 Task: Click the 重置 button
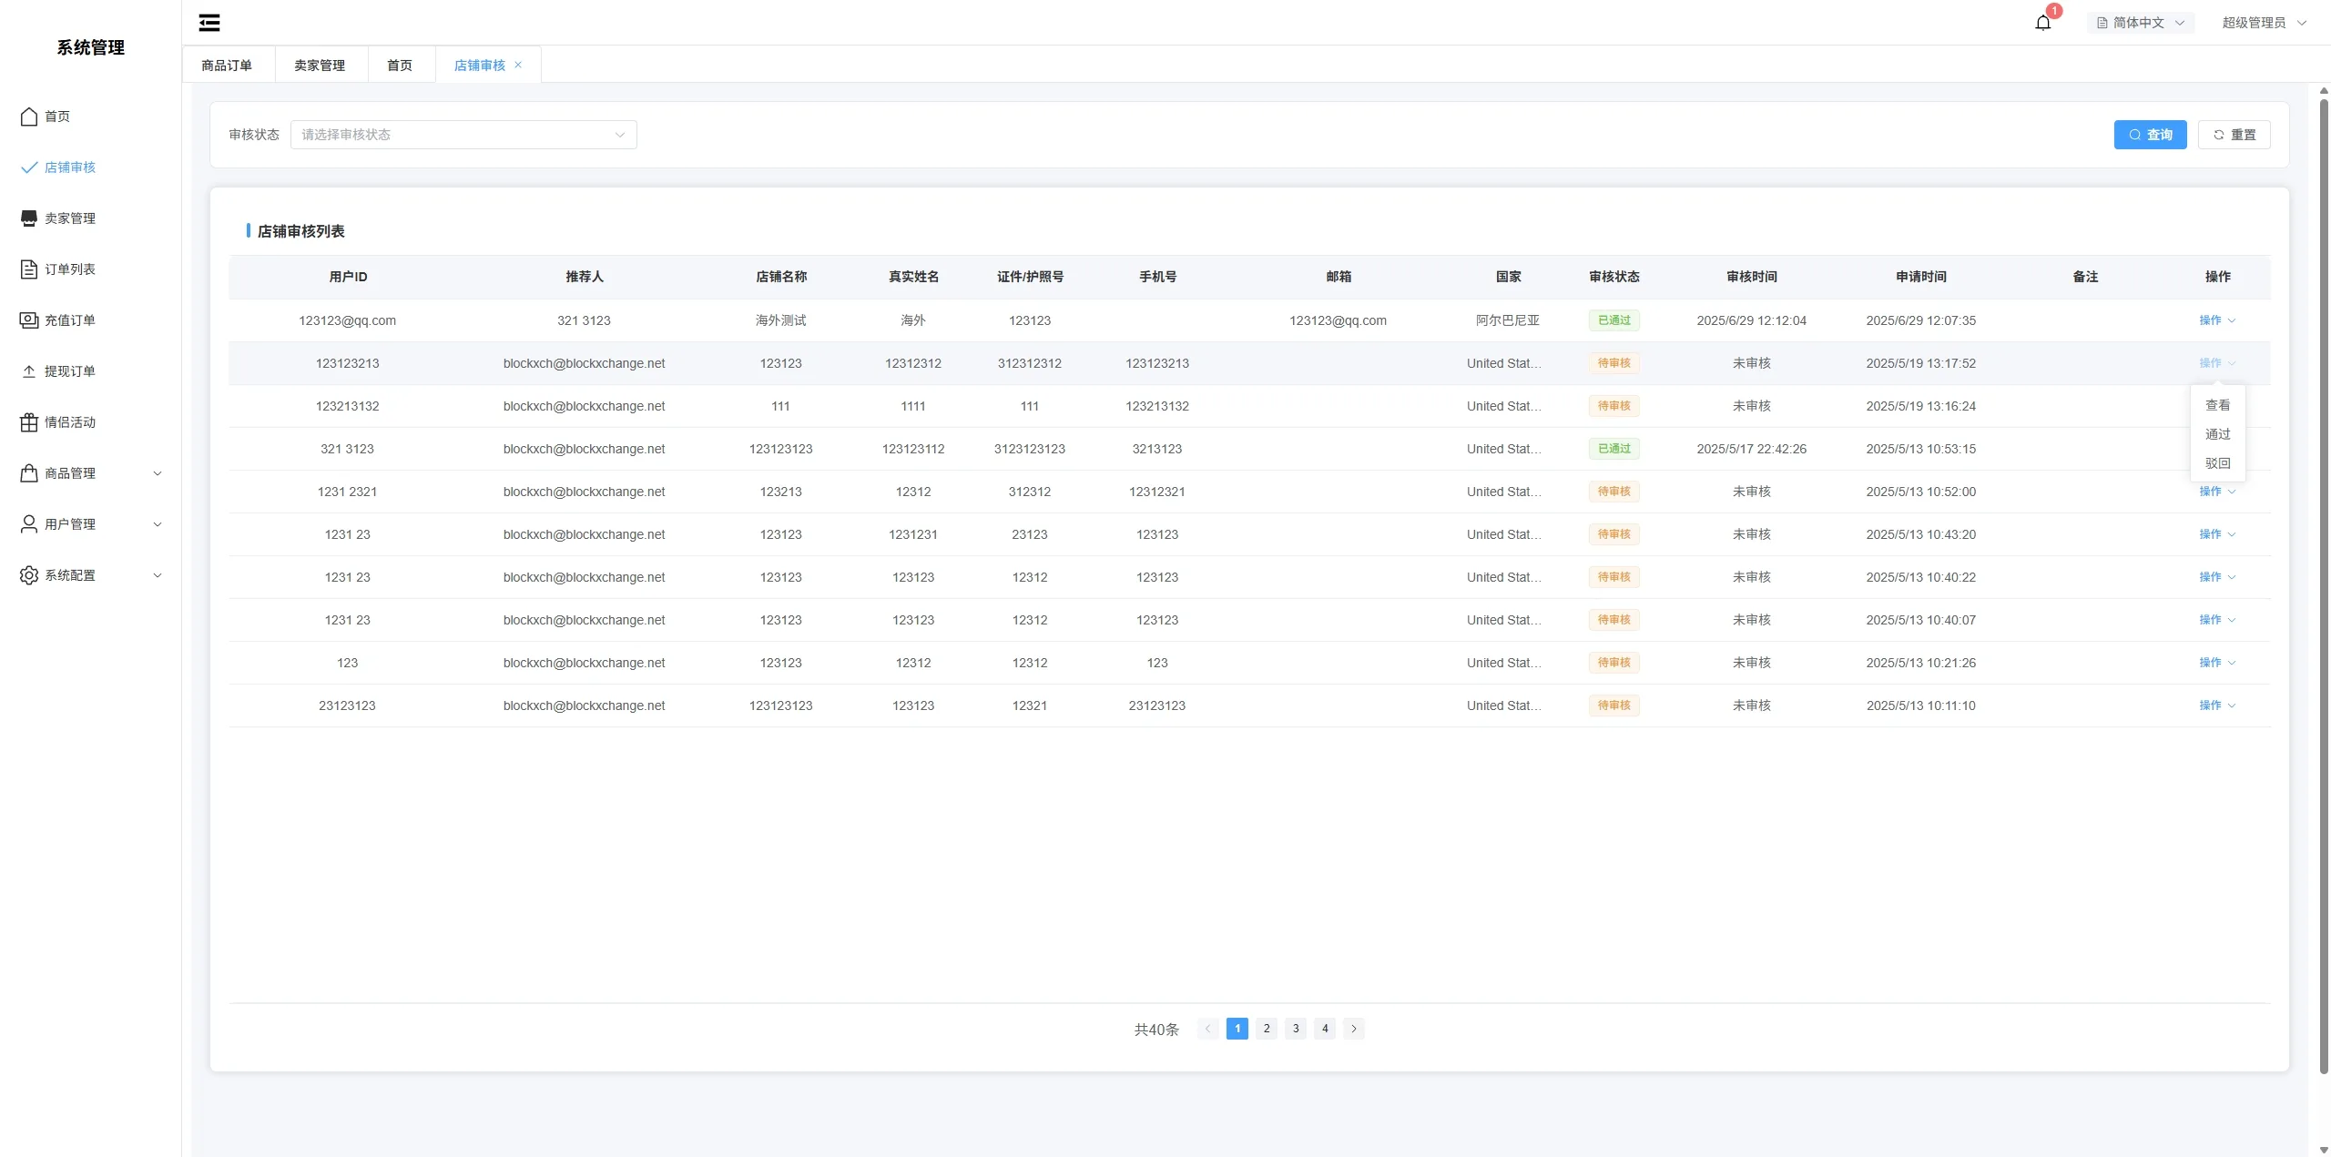tap(2234, 135)
